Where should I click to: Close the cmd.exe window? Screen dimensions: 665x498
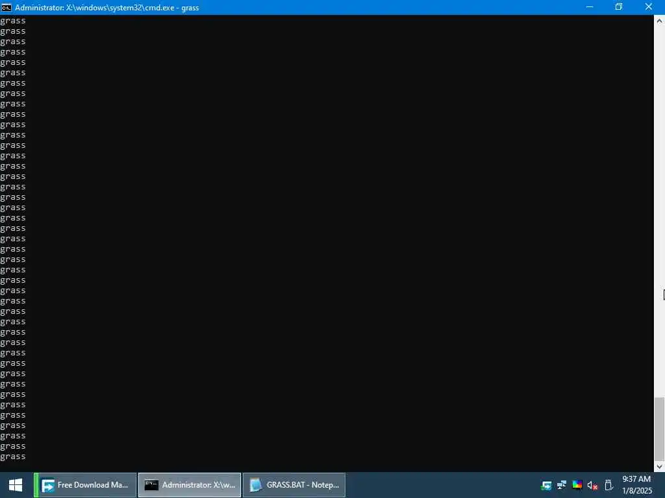(x=649, y=7)
